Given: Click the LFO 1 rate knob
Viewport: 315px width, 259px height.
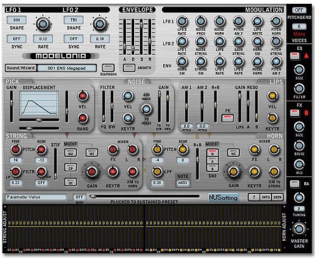Looking at the screenshot, I should point(43,24).
